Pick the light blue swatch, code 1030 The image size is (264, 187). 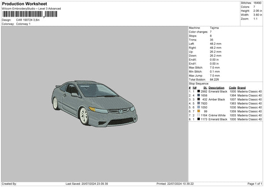[x=199, y=107]
